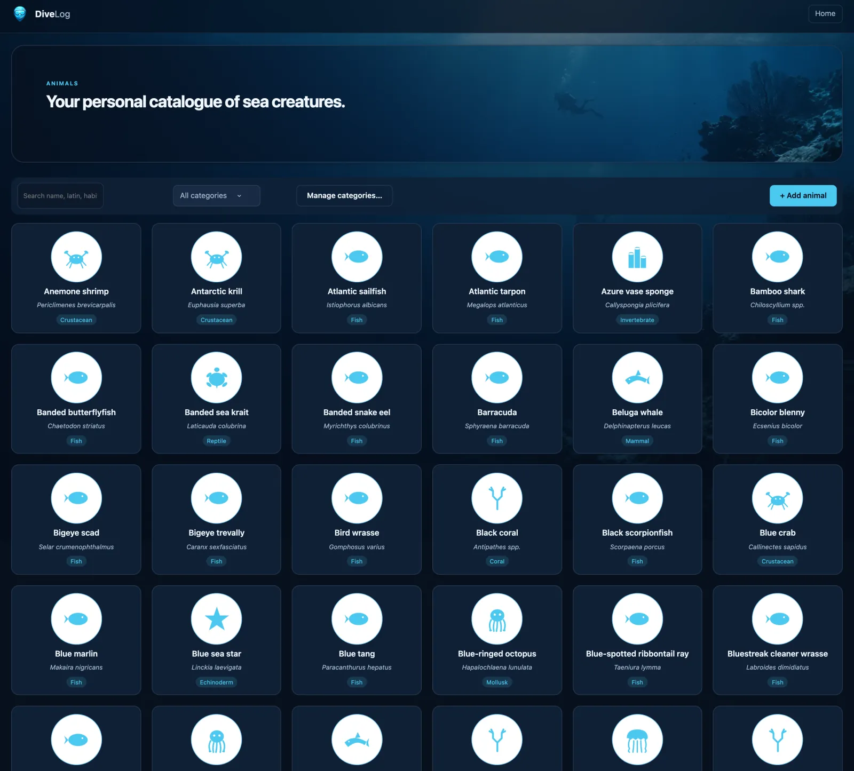
Task: Select the Atlantic tarpon icon
Action: pos(497,257)
